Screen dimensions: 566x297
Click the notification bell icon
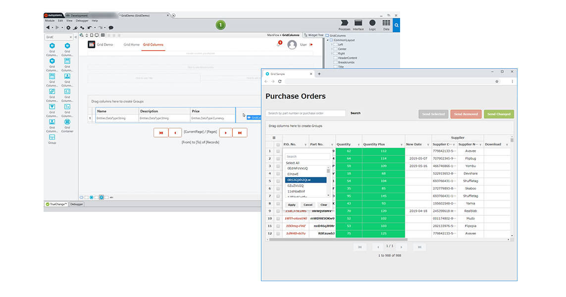point(278,45)
